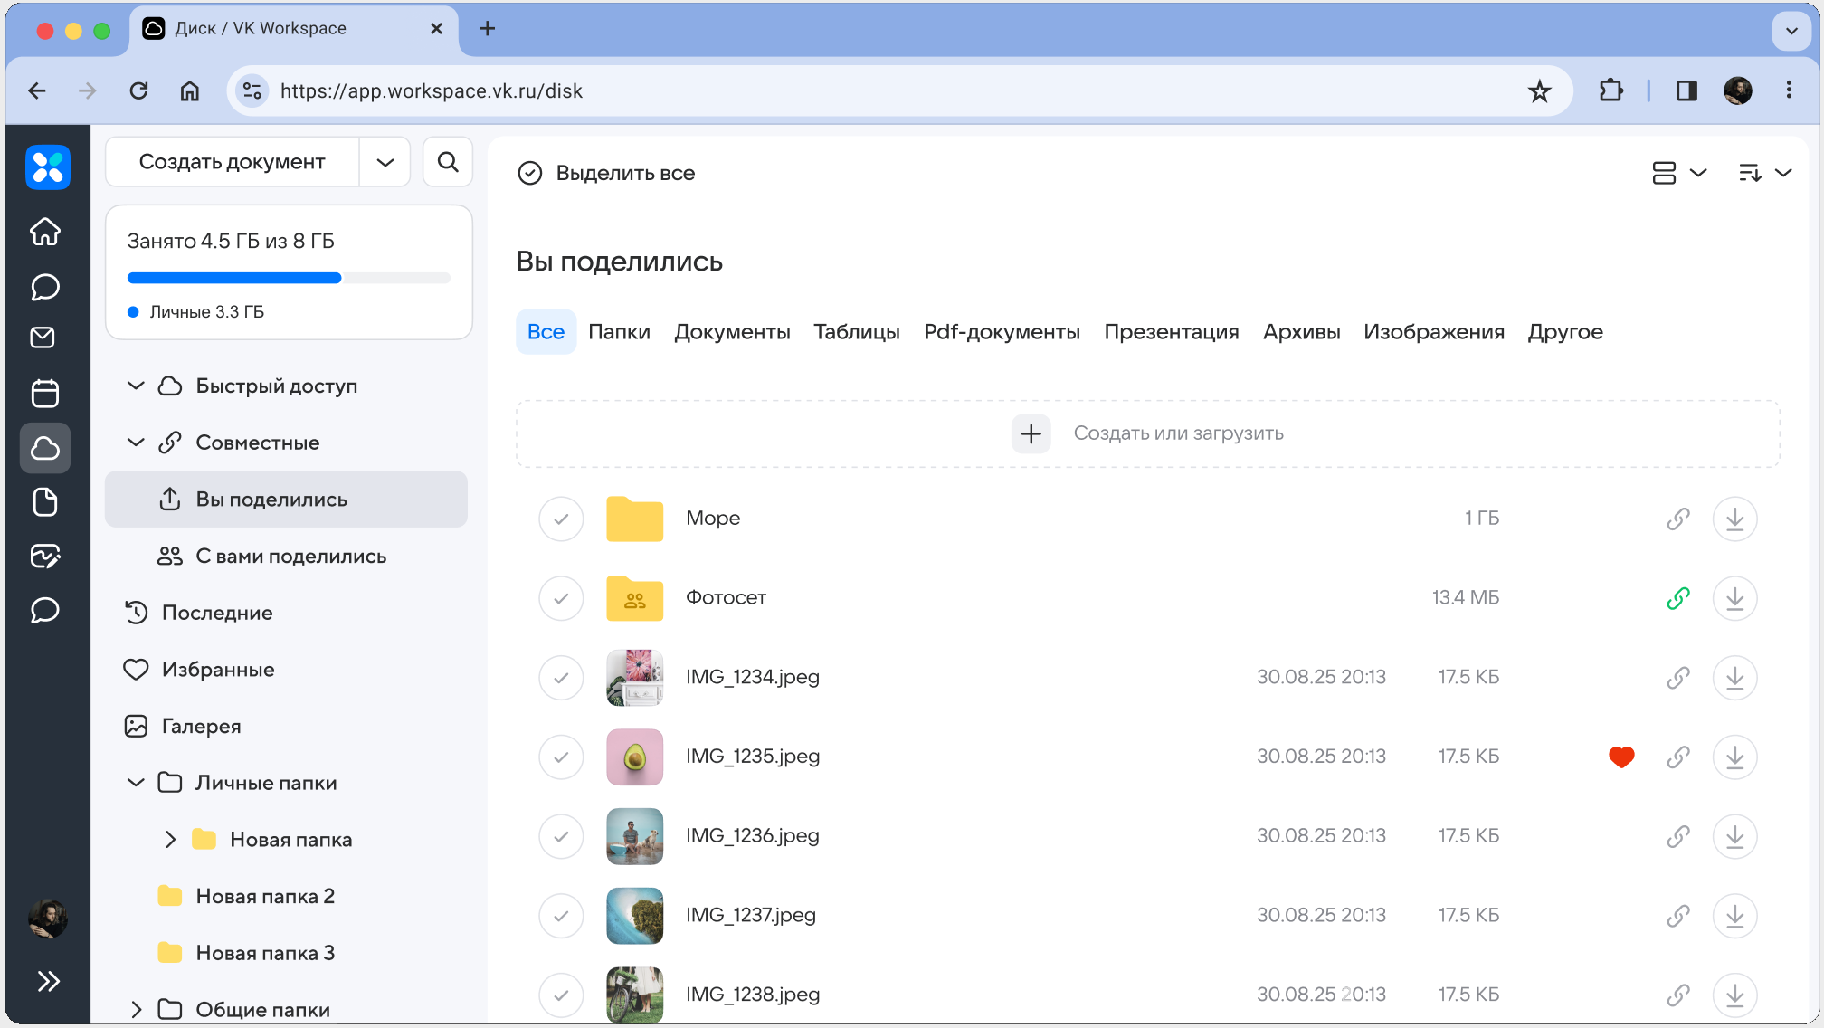The height and width of the screenshot is (1028, 1824).
Task: Switch to the Изображения tab
Action: click(x=1433, y=332)
